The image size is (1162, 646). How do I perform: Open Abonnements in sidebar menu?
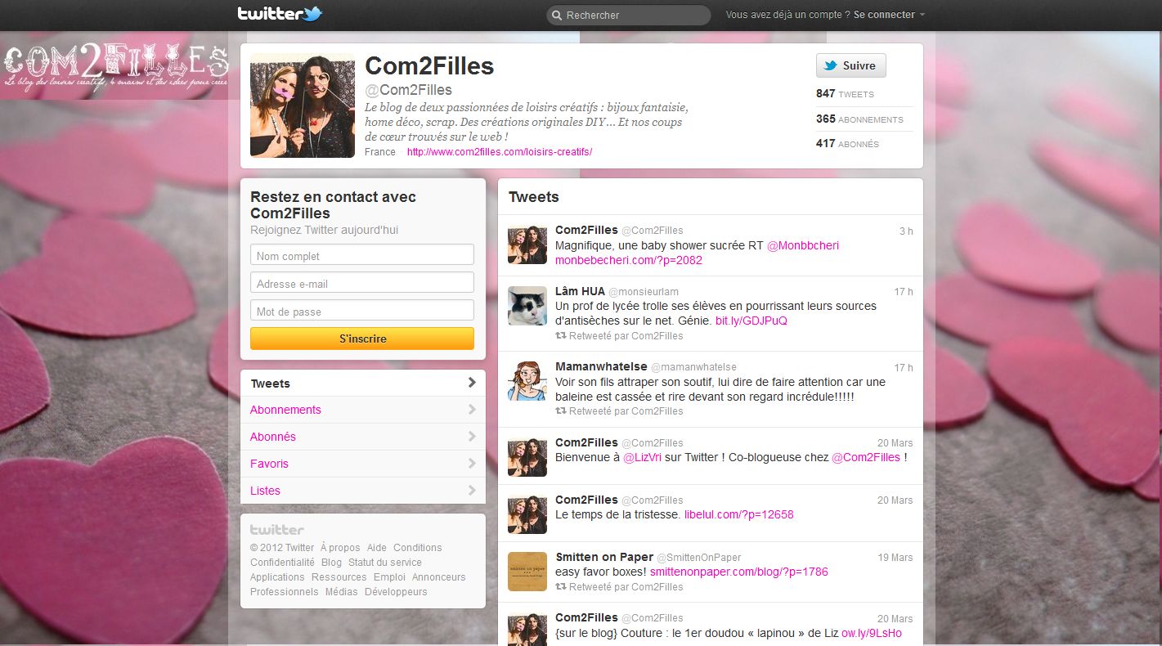[363, 410]
